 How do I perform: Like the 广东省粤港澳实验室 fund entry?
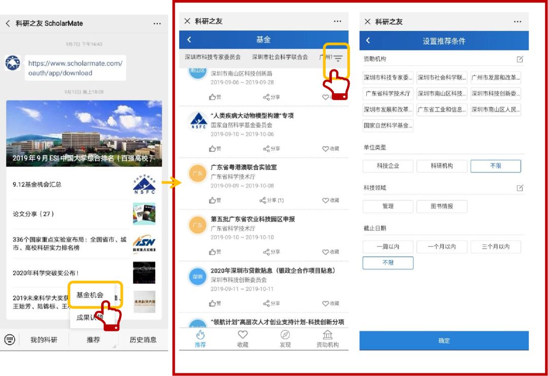(x=215, y=200)
